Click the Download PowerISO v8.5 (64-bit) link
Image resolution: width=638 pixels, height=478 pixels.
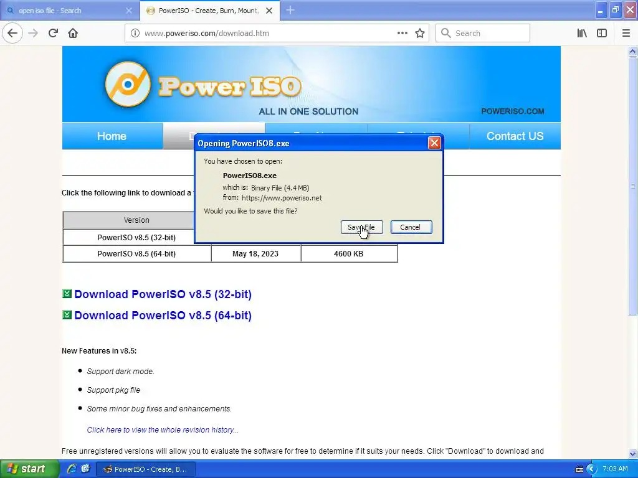pos(163,316)
